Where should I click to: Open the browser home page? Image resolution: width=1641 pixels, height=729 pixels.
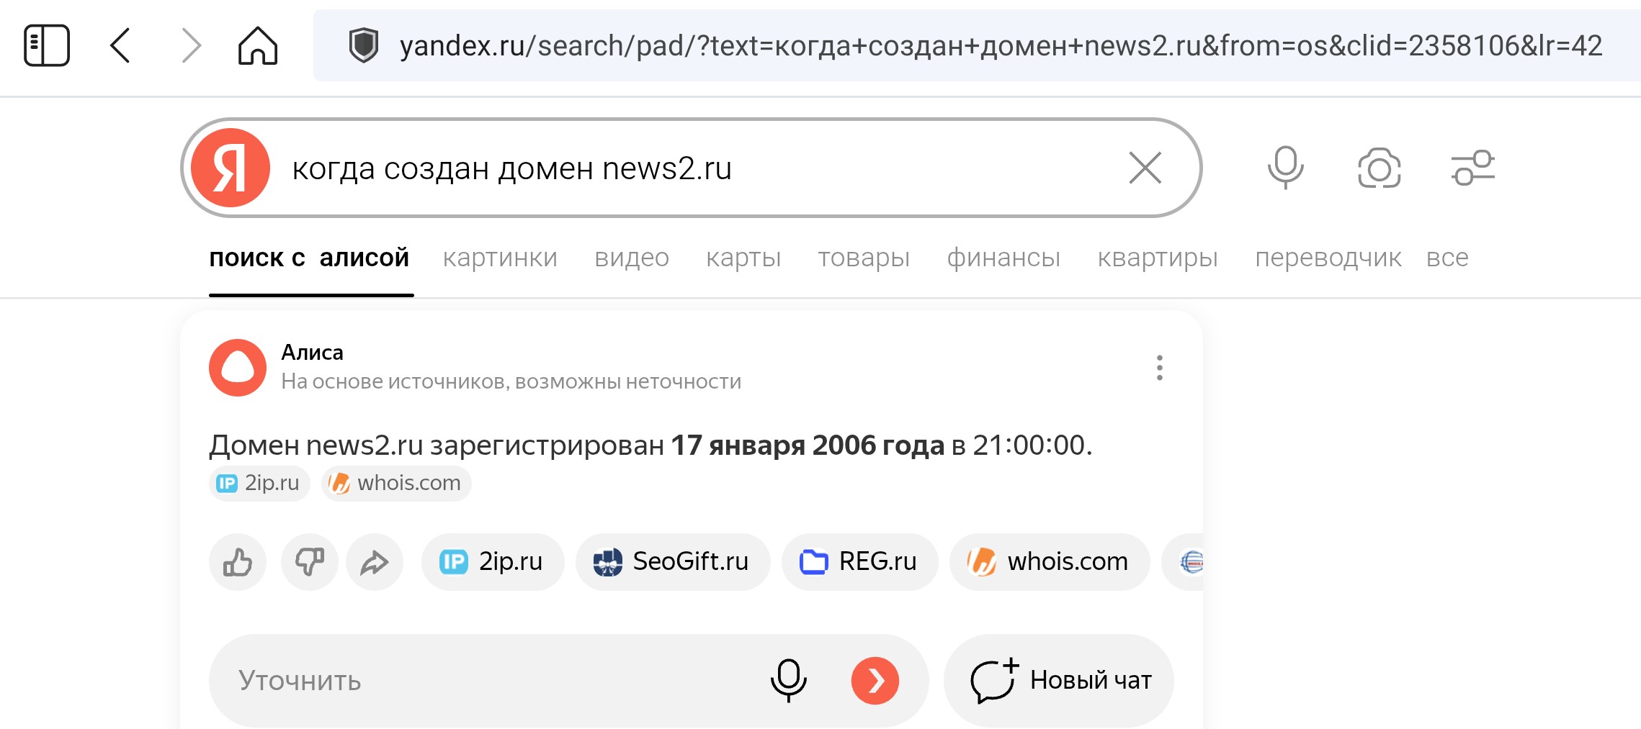point(257,45)
